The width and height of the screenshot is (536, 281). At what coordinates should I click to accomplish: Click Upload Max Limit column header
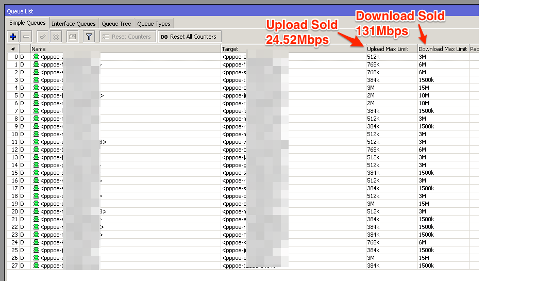tap(392, 49)
